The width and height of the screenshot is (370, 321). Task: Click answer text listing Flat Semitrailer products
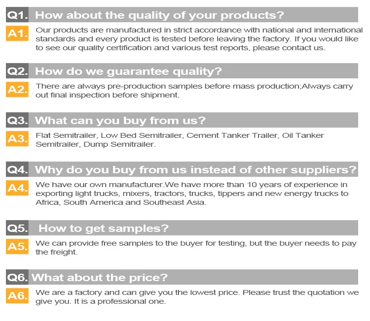(180, 140)
